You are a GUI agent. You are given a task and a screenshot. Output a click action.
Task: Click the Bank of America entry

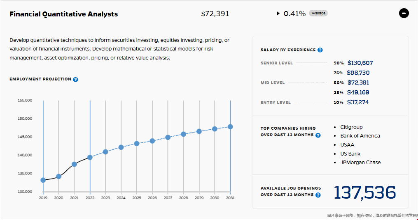click(360, 136)
